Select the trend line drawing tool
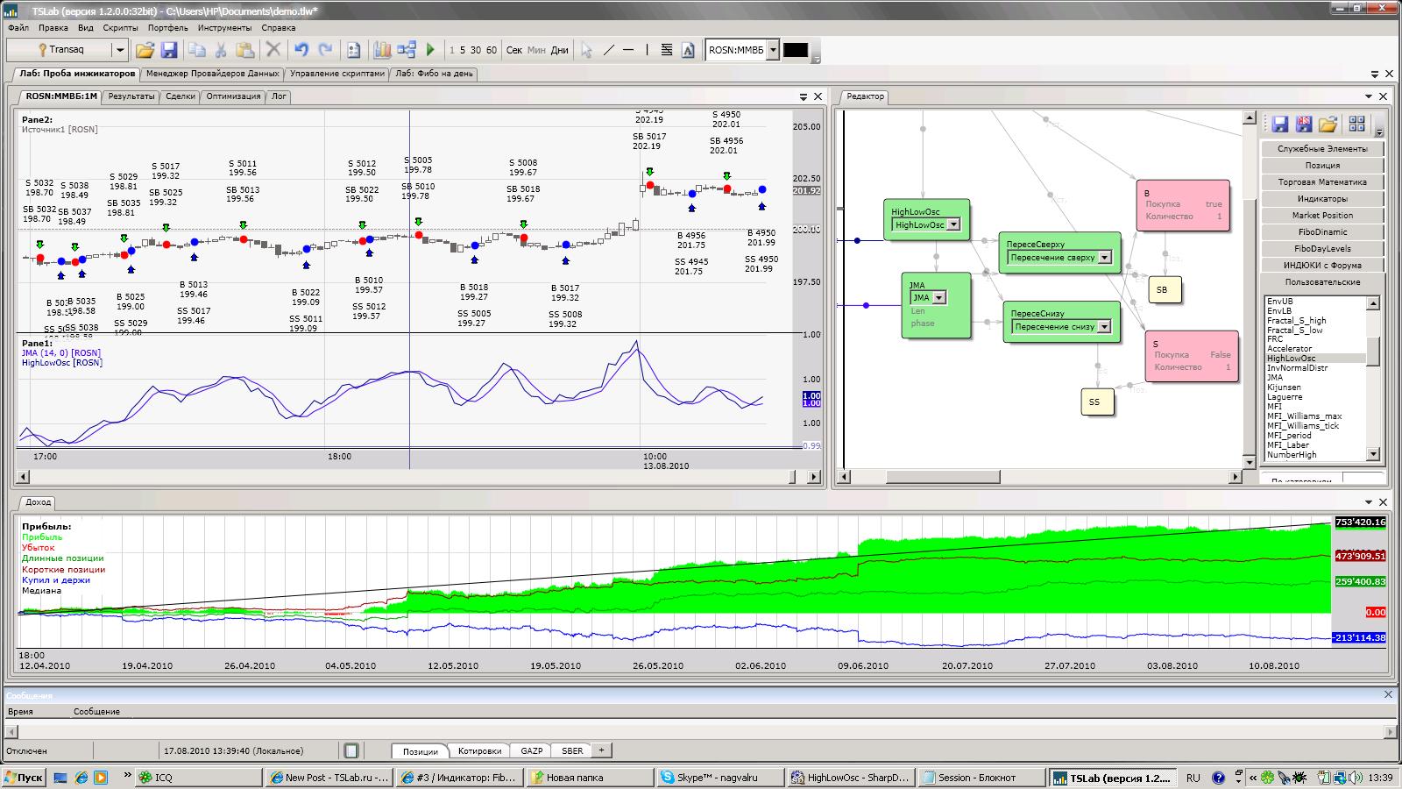The image size is (1402, 789). coord(609,50)
